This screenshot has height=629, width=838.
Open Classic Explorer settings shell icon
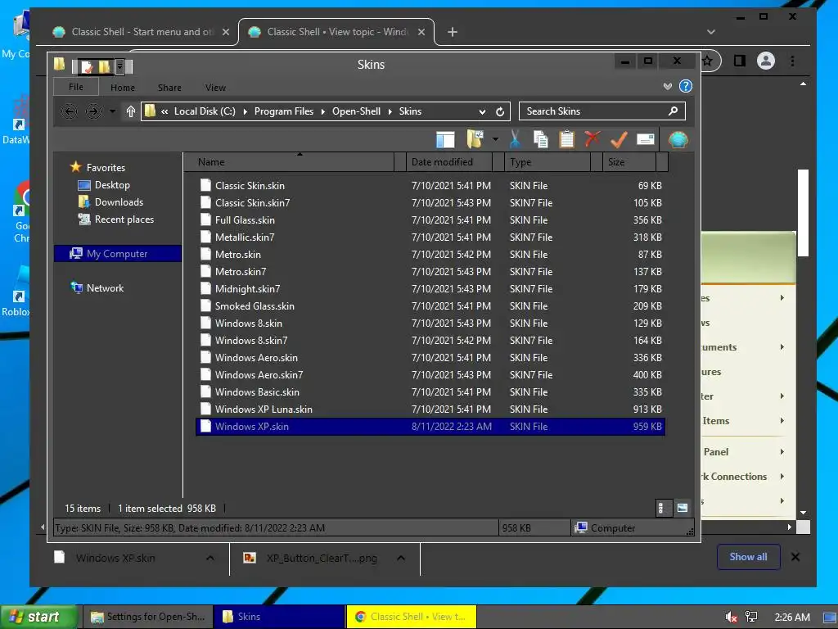point(678,139)
